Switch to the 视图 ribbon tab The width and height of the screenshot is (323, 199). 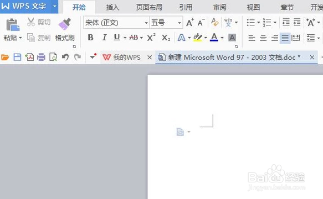coord(253,7)
